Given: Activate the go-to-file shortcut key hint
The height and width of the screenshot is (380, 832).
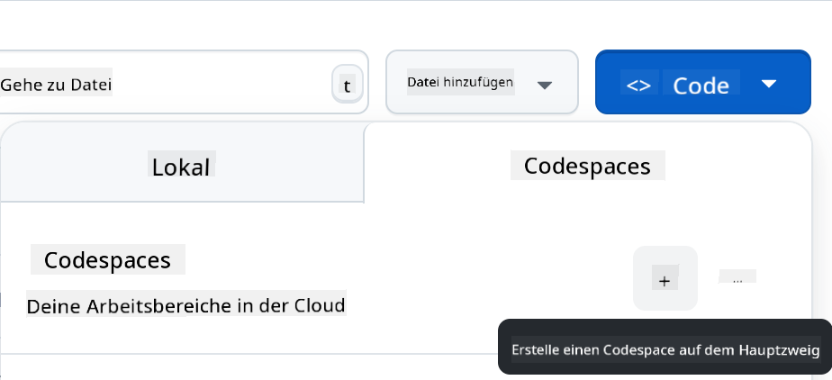Looking at the screenshot, I should coord(347,86).
